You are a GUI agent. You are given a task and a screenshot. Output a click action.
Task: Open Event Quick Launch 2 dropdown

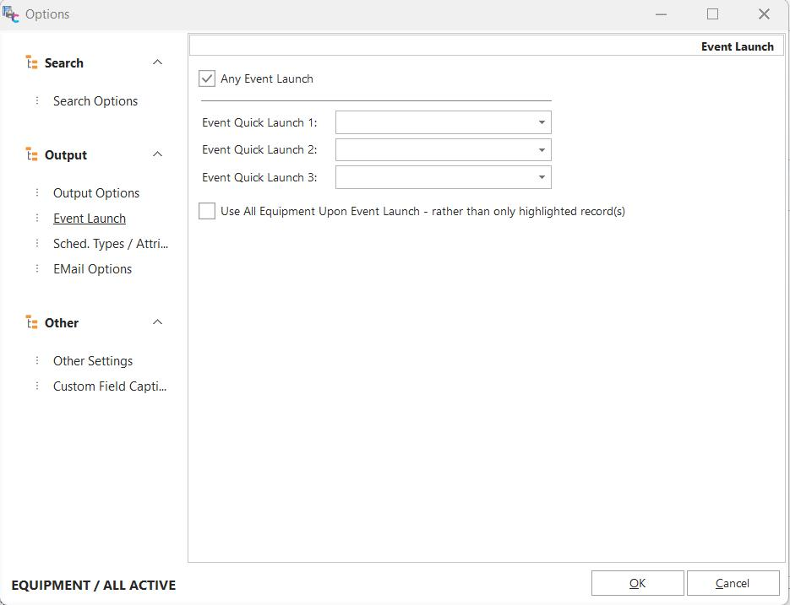542,150
